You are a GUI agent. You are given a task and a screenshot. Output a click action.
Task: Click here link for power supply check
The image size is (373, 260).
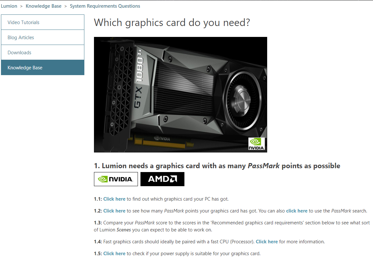coord(114,254)
